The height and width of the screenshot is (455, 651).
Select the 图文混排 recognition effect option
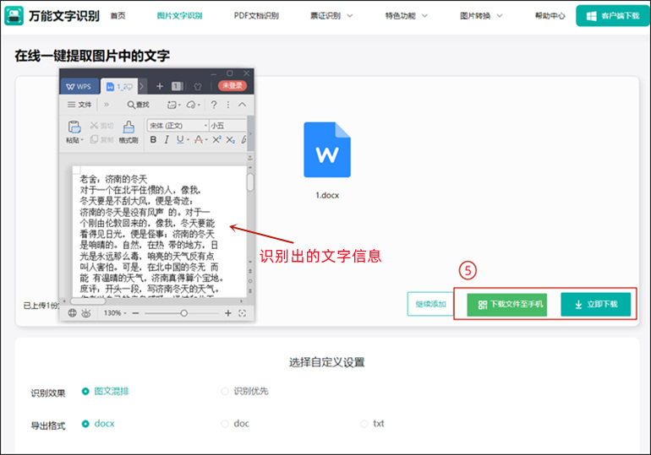(85, 391)
